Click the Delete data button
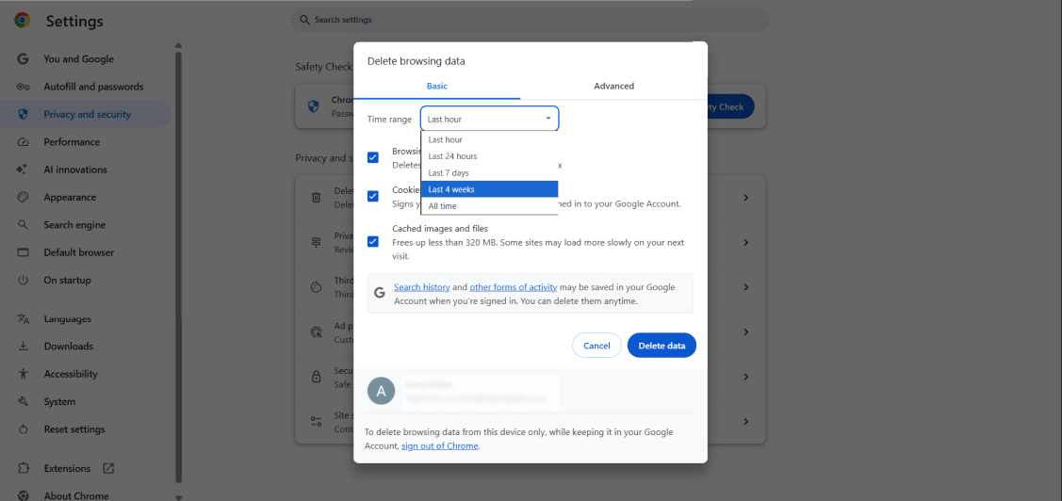Screen dimensions: 1062x501 pyautogui.click(x=662, y=346)
